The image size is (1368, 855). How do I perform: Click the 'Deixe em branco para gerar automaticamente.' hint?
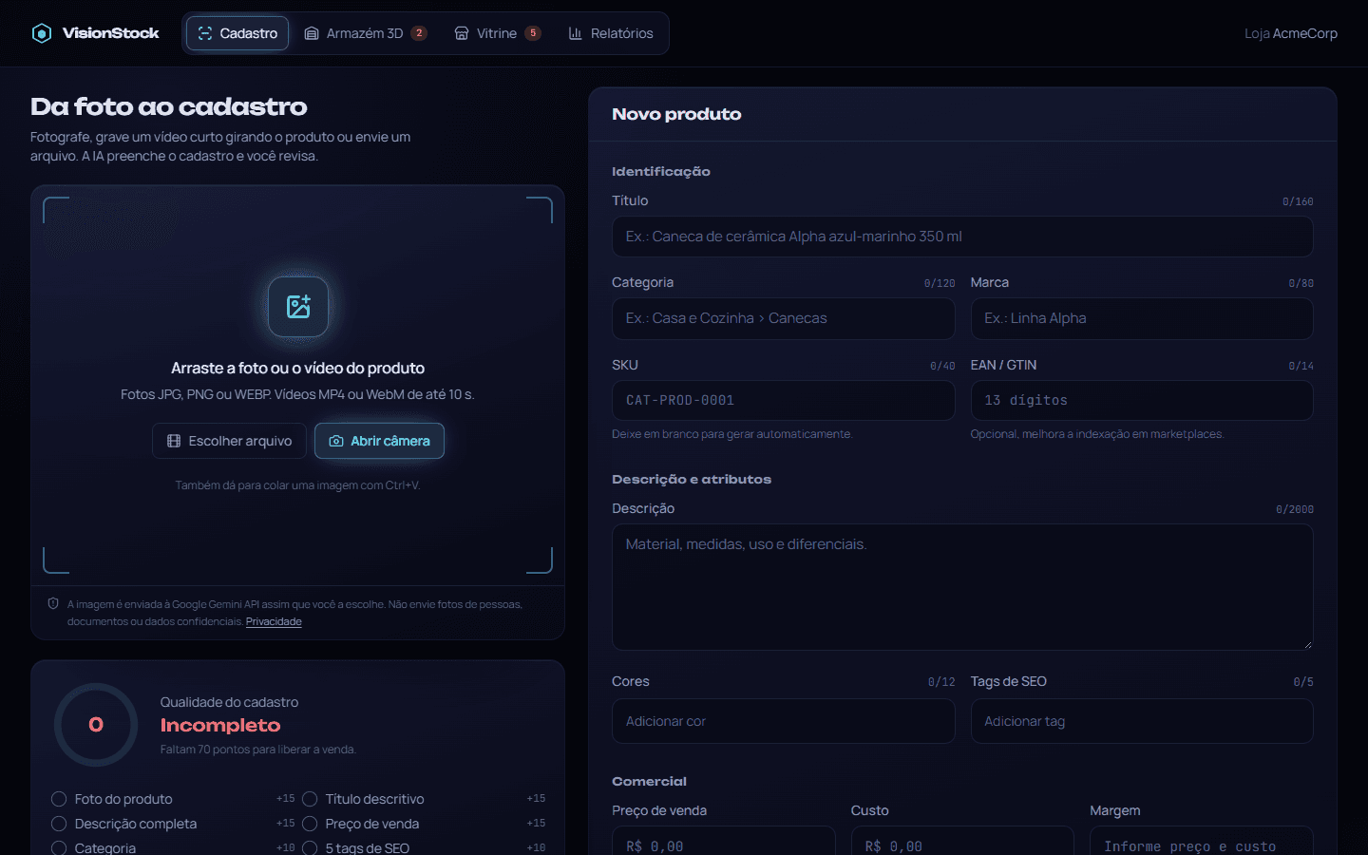pyautogui.click(x=732, y=434)
